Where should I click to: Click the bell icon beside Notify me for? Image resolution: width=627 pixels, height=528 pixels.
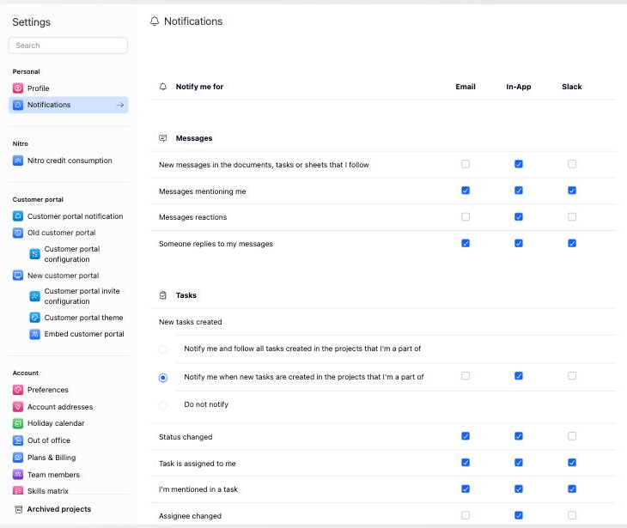point(162,87)
